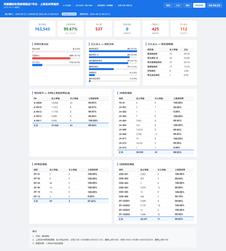This screenshot has height=251, width=226.
Task: Open the 配置 button in header
Action: (168, 6)
